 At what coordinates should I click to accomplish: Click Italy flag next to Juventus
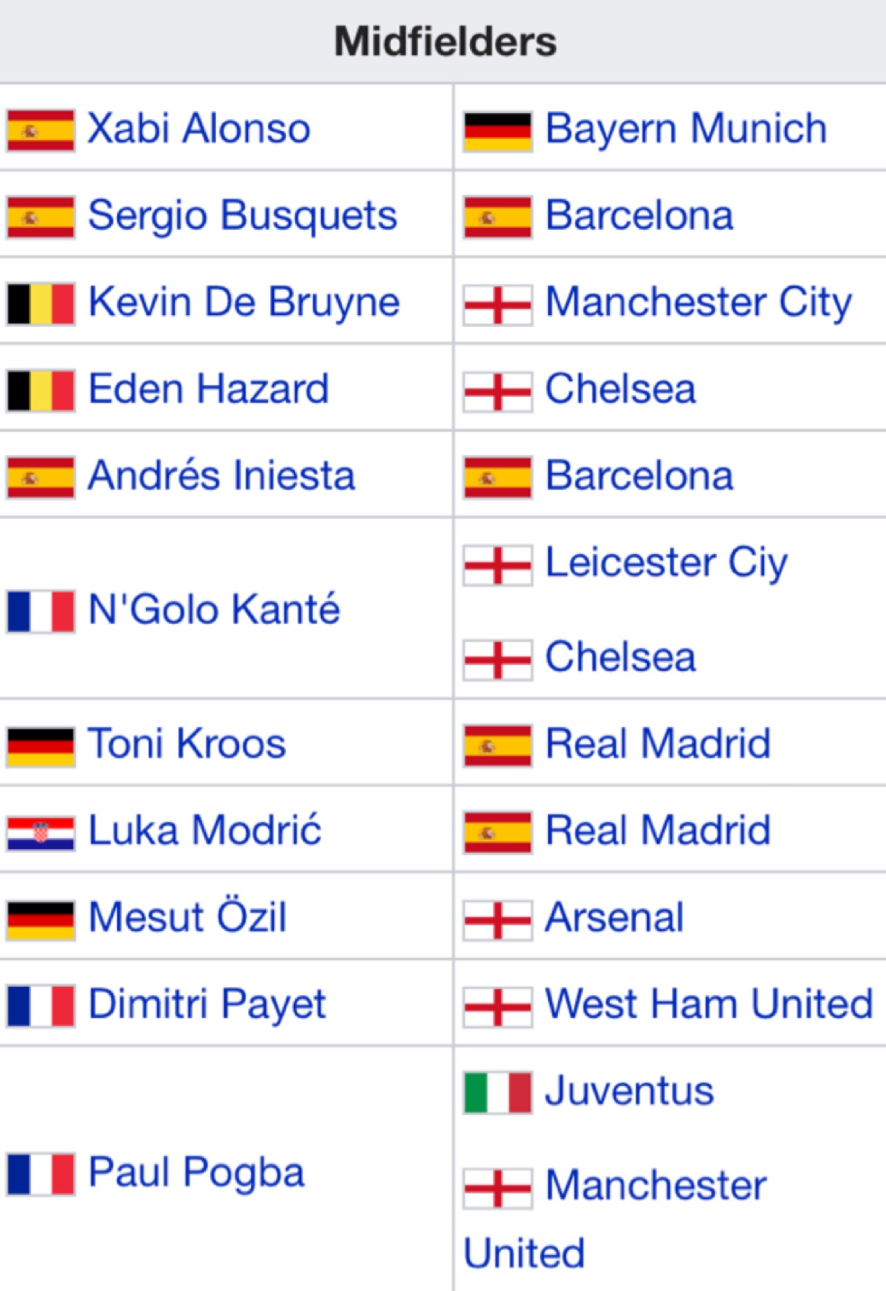(498, 1092)
